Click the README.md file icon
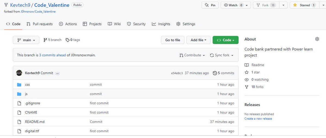Screen dimensions: 326x138 pos(19,122)
